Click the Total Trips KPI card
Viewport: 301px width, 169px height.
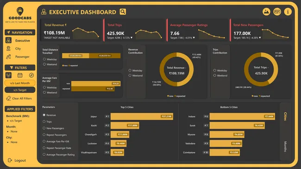pyautogui.click(x=134, y=30)
